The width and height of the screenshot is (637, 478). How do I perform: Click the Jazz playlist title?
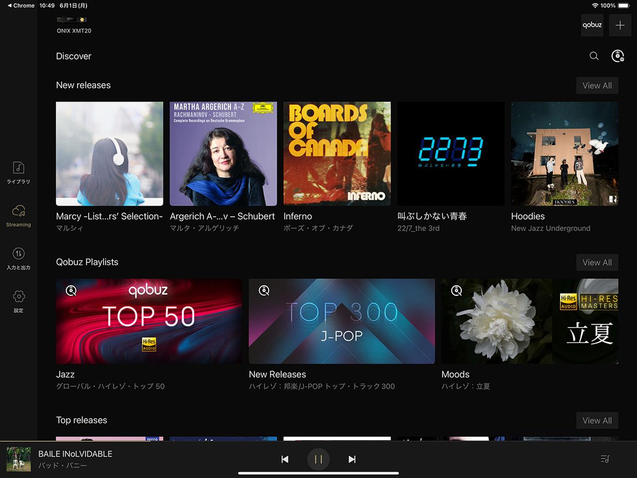tap(65, 374)
